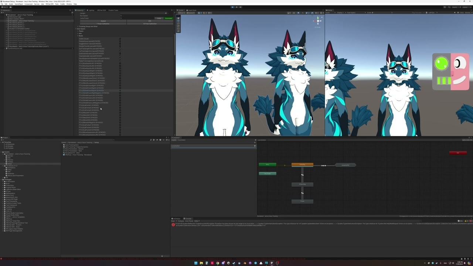Open the File menu
The height and width of the screenshot is (266, 473).
point(2,4)
